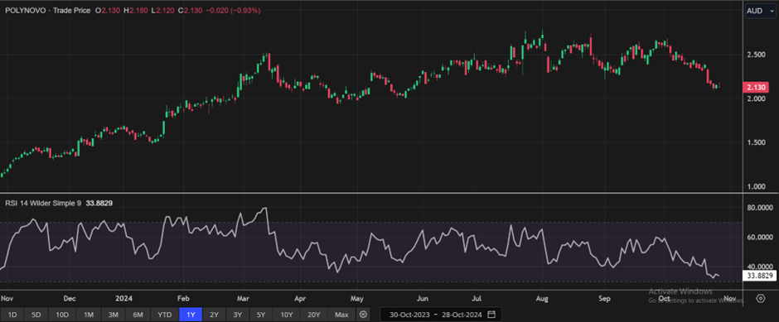The height and width of the screenshot is (322, 779).
Task: Click the change value -0.020 (-0.93%)
Action: click(233, 11)
